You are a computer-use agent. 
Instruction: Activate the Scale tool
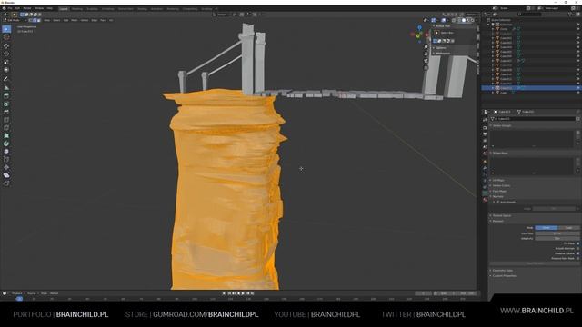(x=6, y=62)
